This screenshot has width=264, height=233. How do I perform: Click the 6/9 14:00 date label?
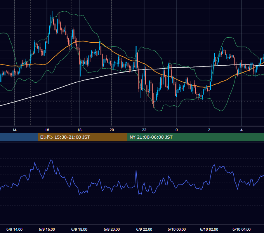[x=14, y=229]
